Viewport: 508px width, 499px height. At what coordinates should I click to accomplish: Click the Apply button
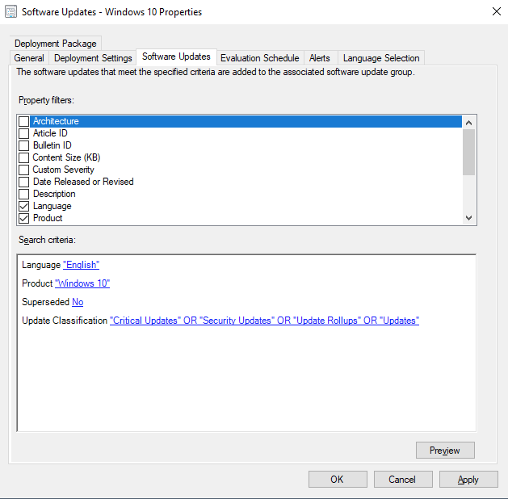click(468, 480)
